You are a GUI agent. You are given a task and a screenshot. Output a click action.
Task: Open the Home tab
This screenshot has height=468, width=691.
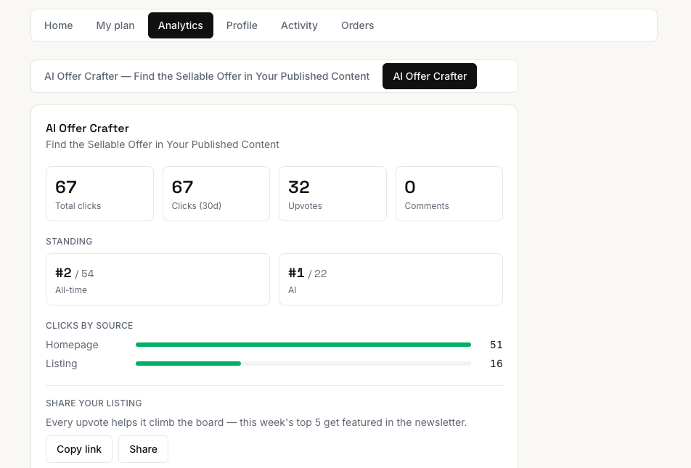coord(59,25)
